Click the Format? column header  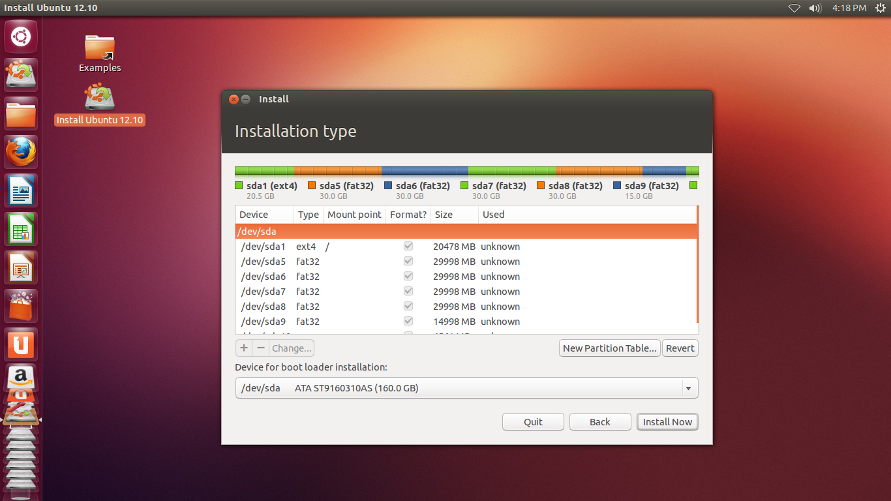point(408,215)
